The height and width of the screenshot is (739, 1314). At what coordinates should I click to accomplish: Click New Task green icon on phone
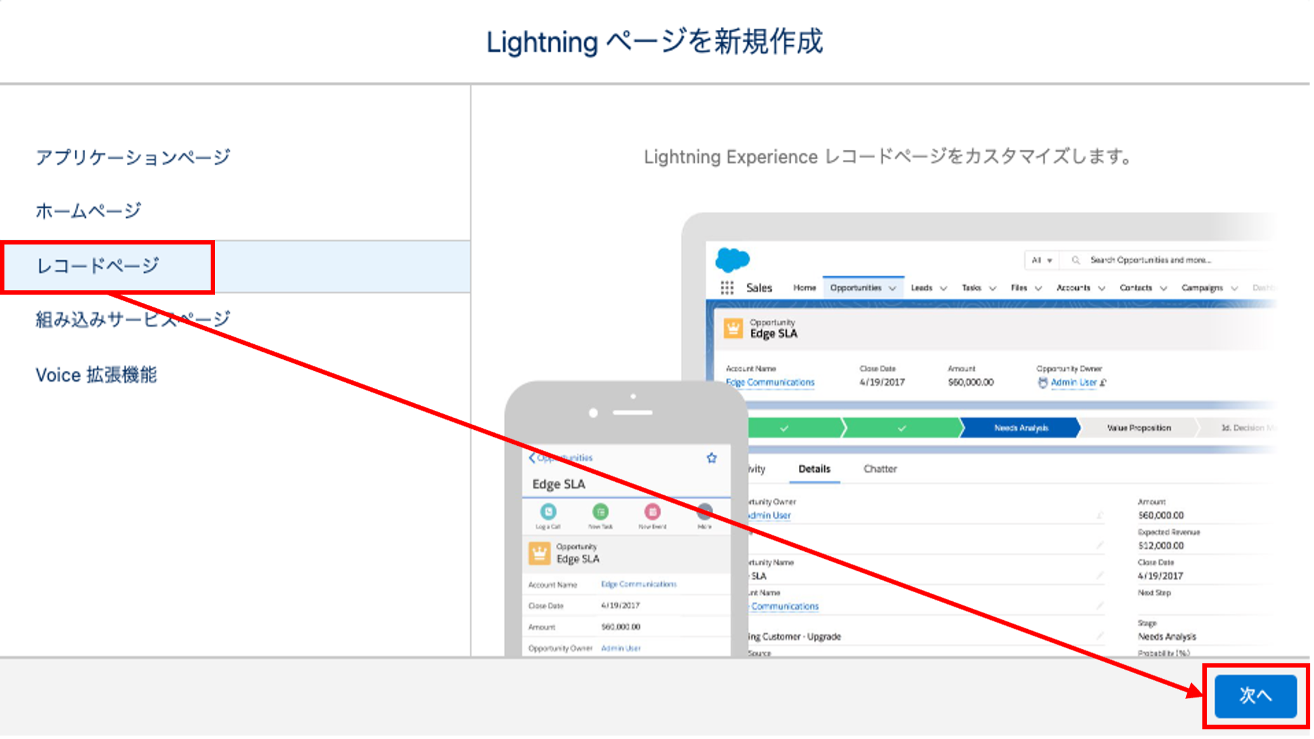[600, 512]
